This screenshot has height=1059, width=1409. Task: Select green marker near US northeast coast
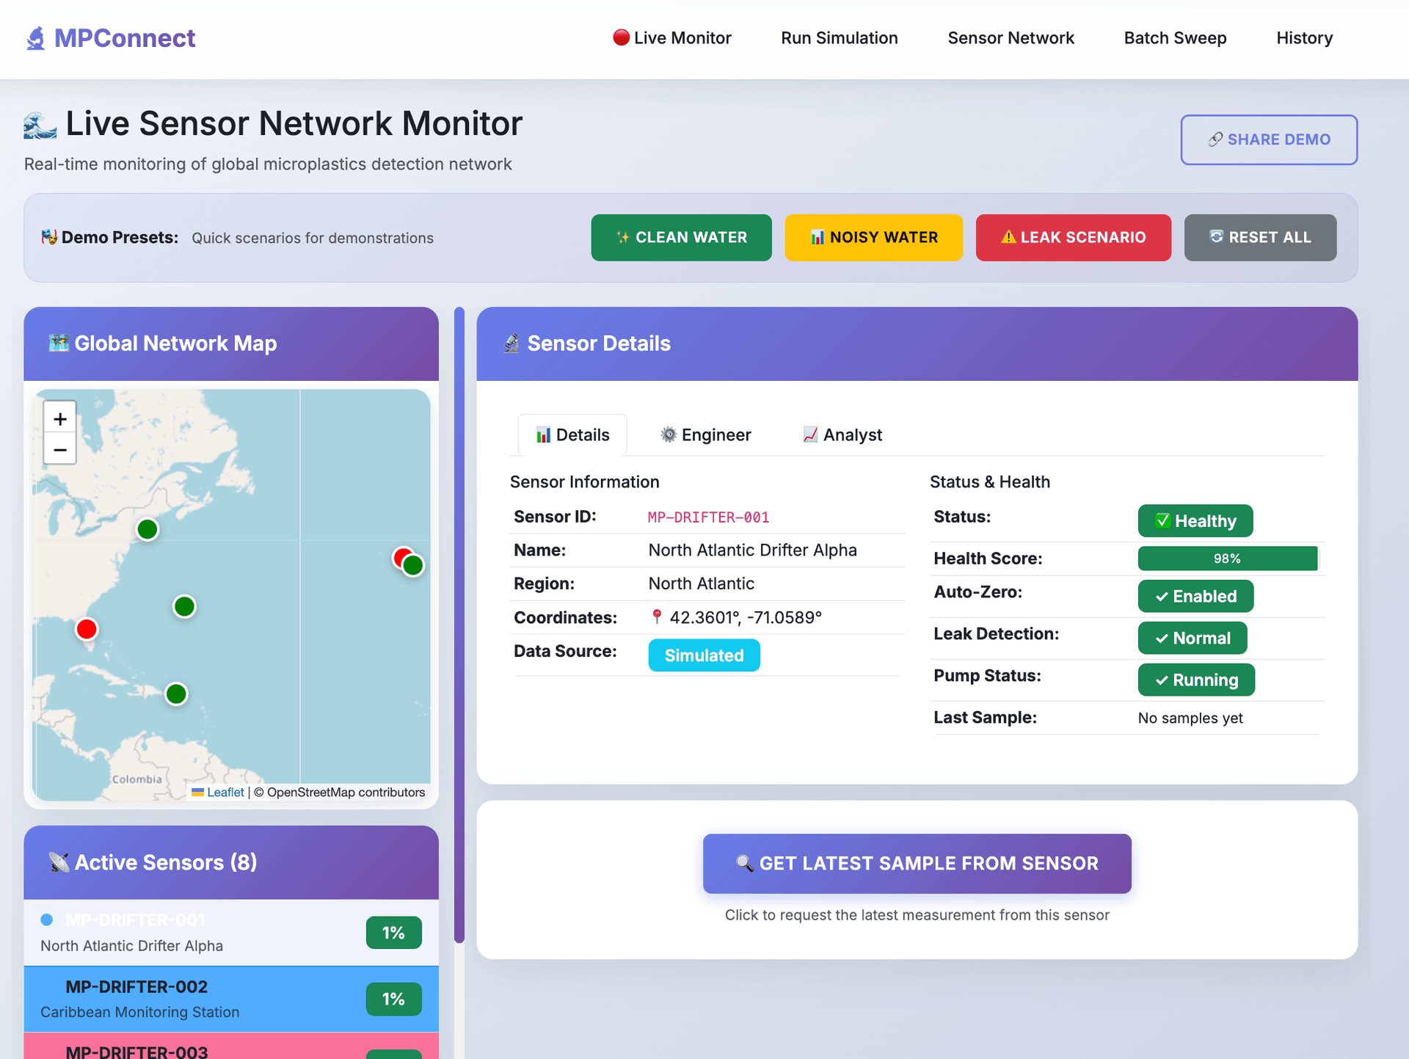point(148,529)
